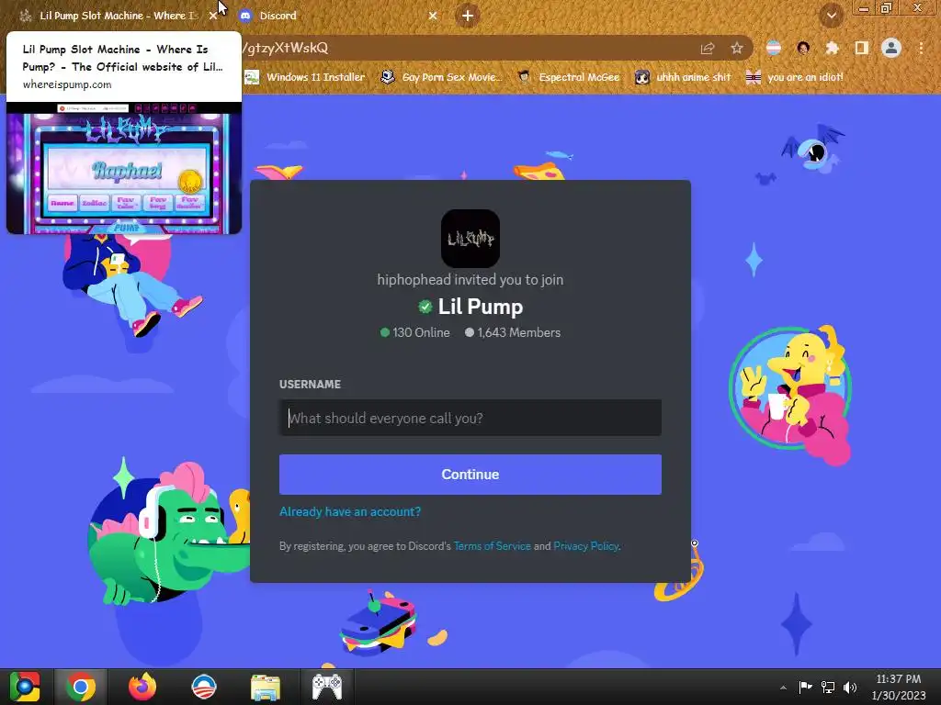Open the blue-and-red round logo taskbar app
This screenshot has width=941, height=705.
[203, 687]
